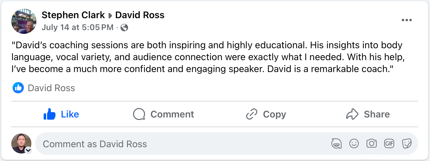
Task: Click the commenter avatar beside the comment box
Action: coord(21,143)
